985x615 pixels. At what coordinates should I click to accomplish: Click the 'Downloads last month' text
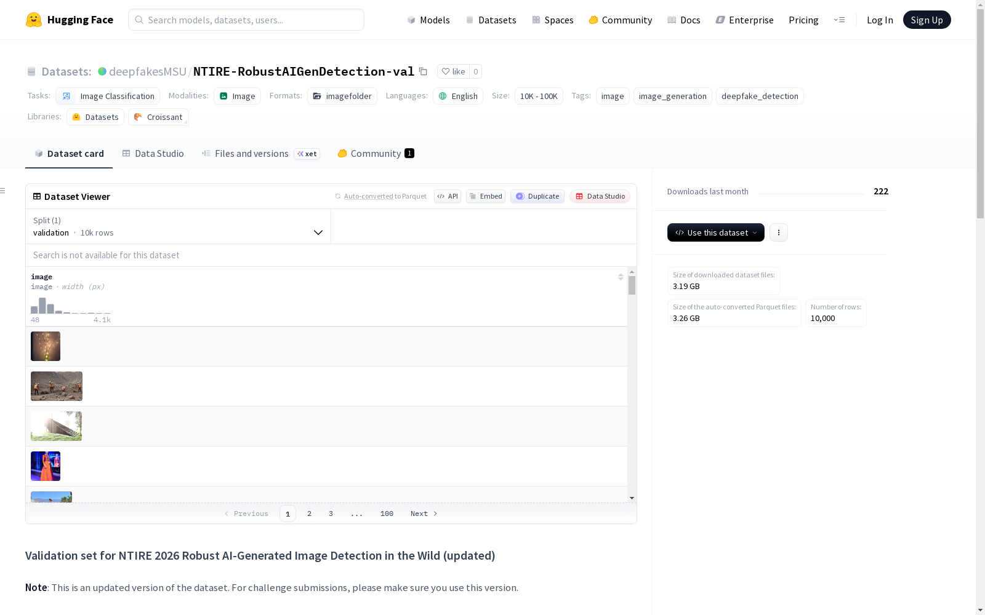pyautogui.click(x=708, y=191)
